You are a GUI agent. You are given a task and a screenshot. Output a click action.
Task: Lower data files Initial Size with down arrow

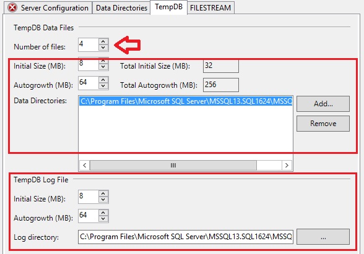pos(103,67)
